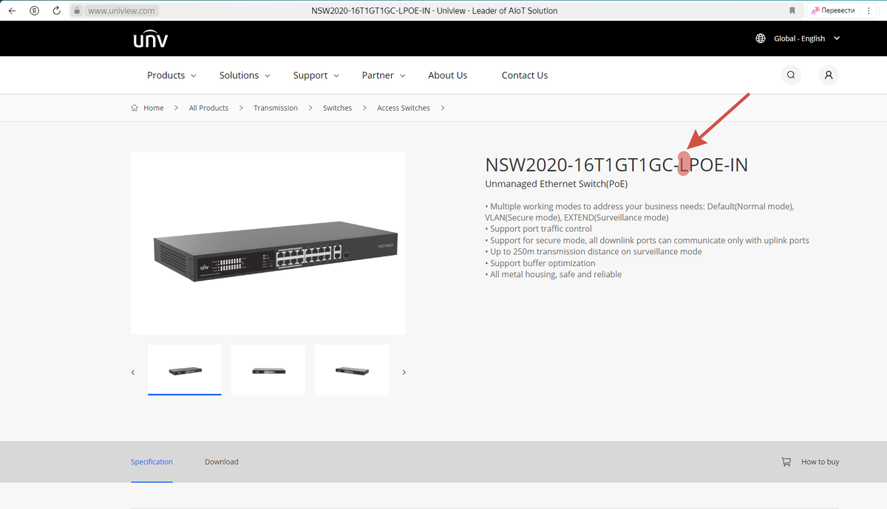Expand the Support chevron arrow
The width and height of the screenshot is (887, 509).
pos(336,76)
